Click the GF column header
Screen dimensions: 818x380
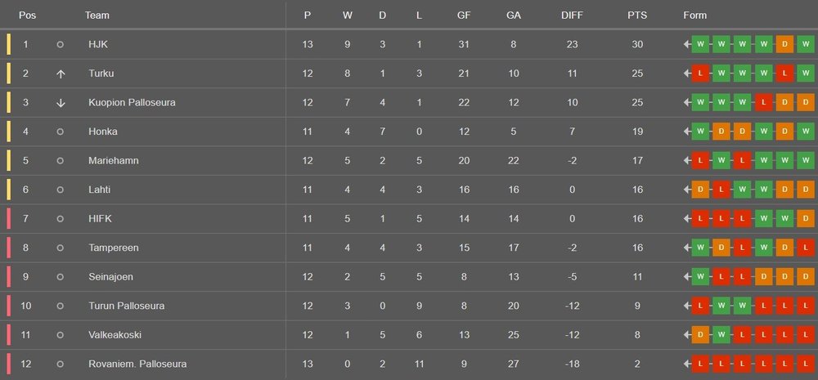pyautogui.click(x=465, y=16)
